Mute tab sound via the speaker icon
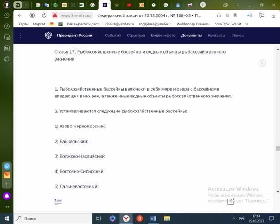Screen dimensions: 280x224 click(249, 15)
